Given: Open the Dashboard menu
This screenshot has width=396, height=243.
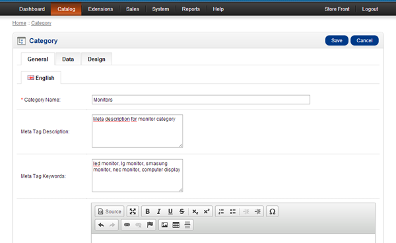Looking at the screenshot, I should 32,9.
